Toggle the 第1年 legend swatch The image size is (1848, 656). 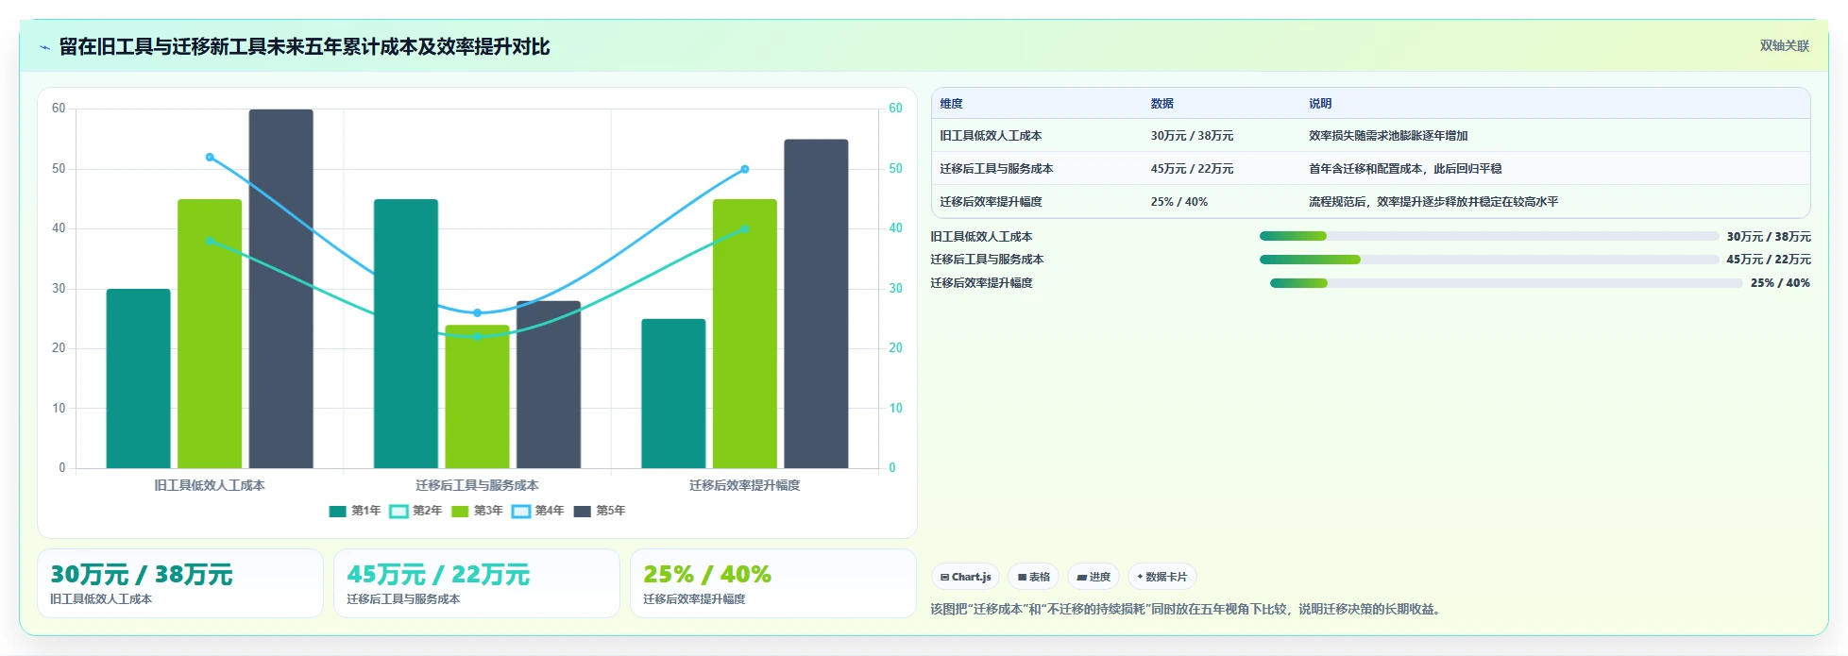(337, 512)
